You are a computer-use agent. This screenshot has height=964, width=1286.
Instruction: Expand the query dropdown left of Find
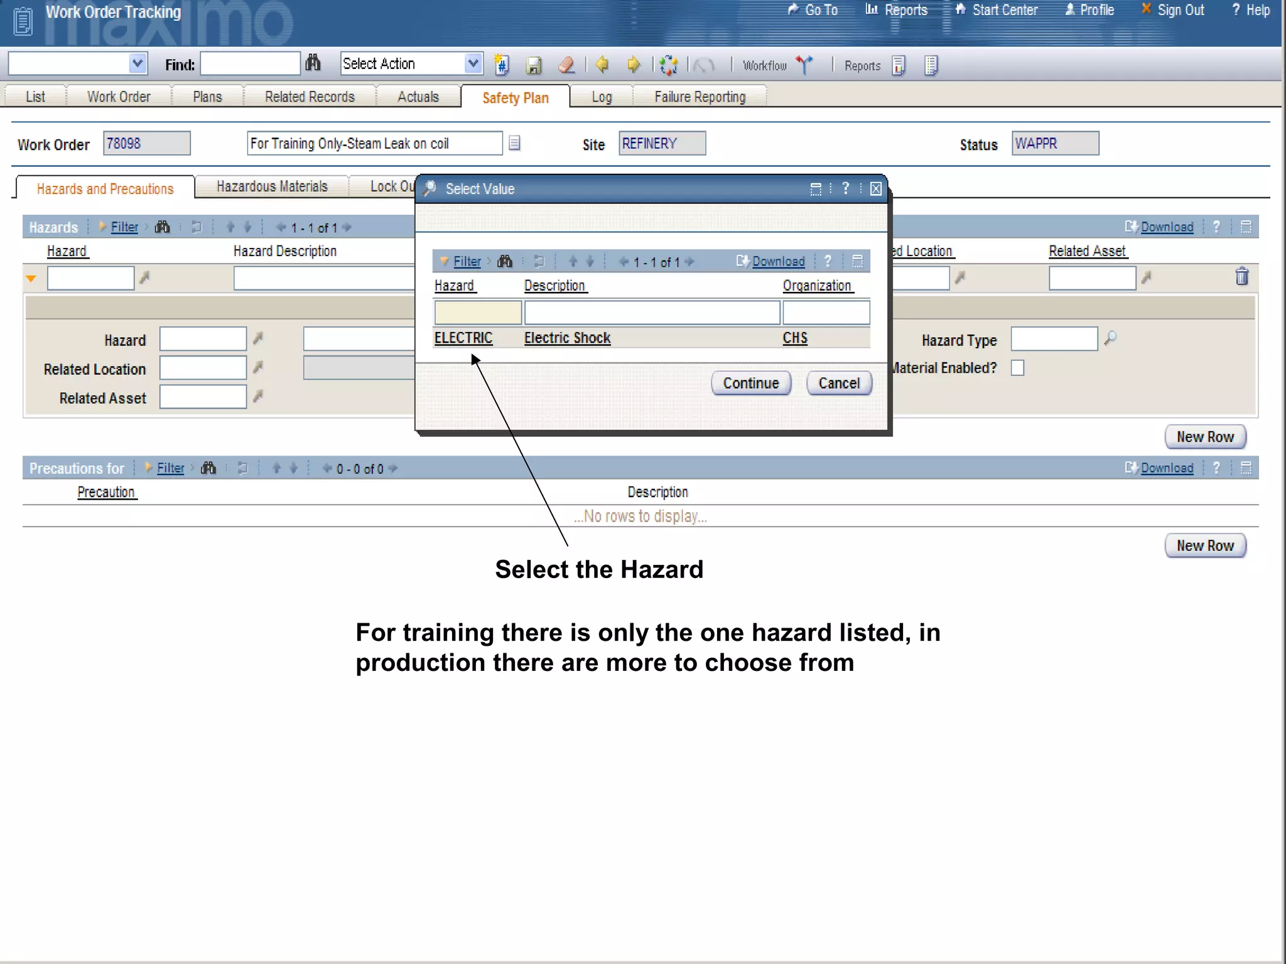[138, 63]
